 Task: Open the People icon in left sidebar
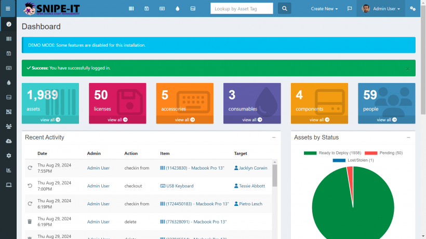(x=8, y=126)
